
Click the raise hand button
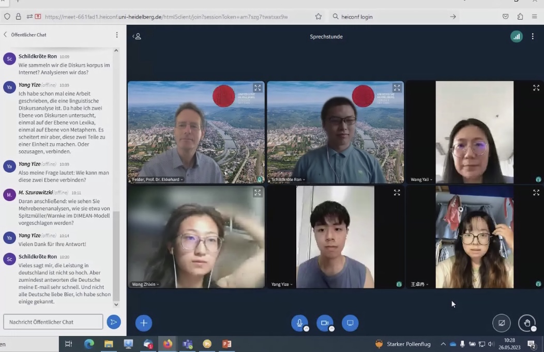526,323
